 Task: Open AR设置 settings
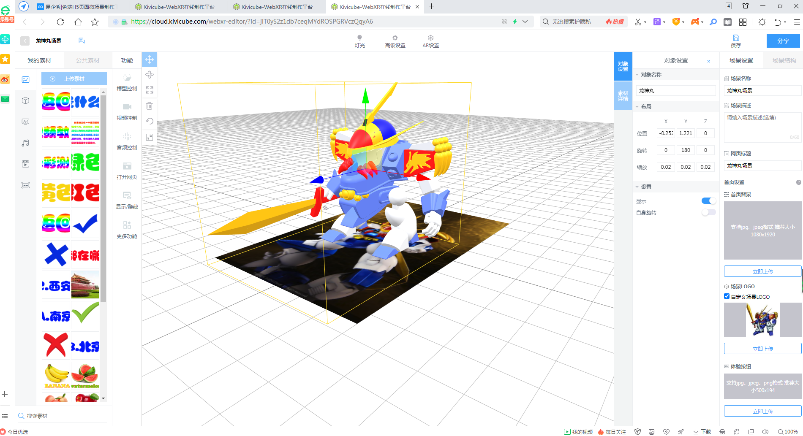click(x=430, y=41)
